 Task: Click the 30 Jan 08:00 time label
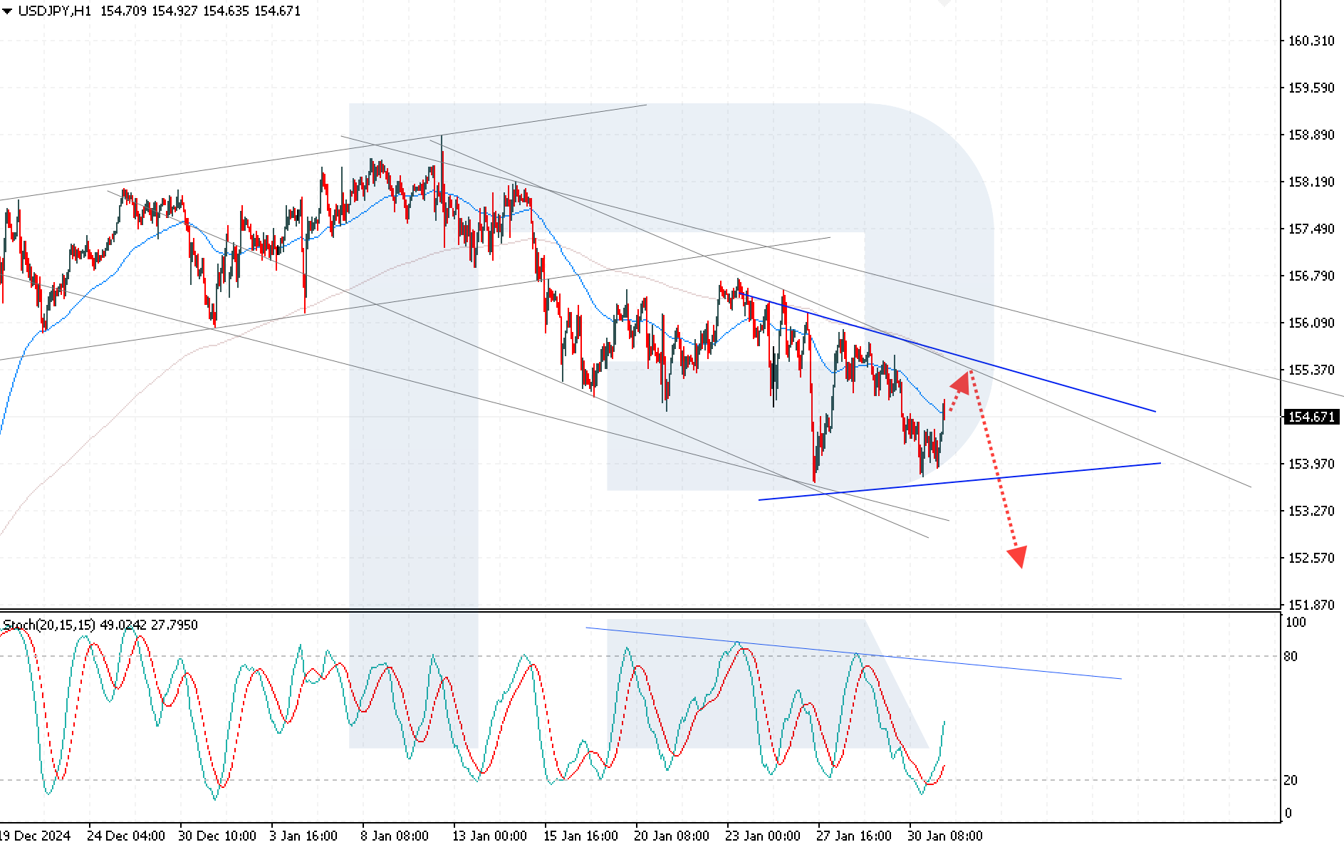[945, 836]
